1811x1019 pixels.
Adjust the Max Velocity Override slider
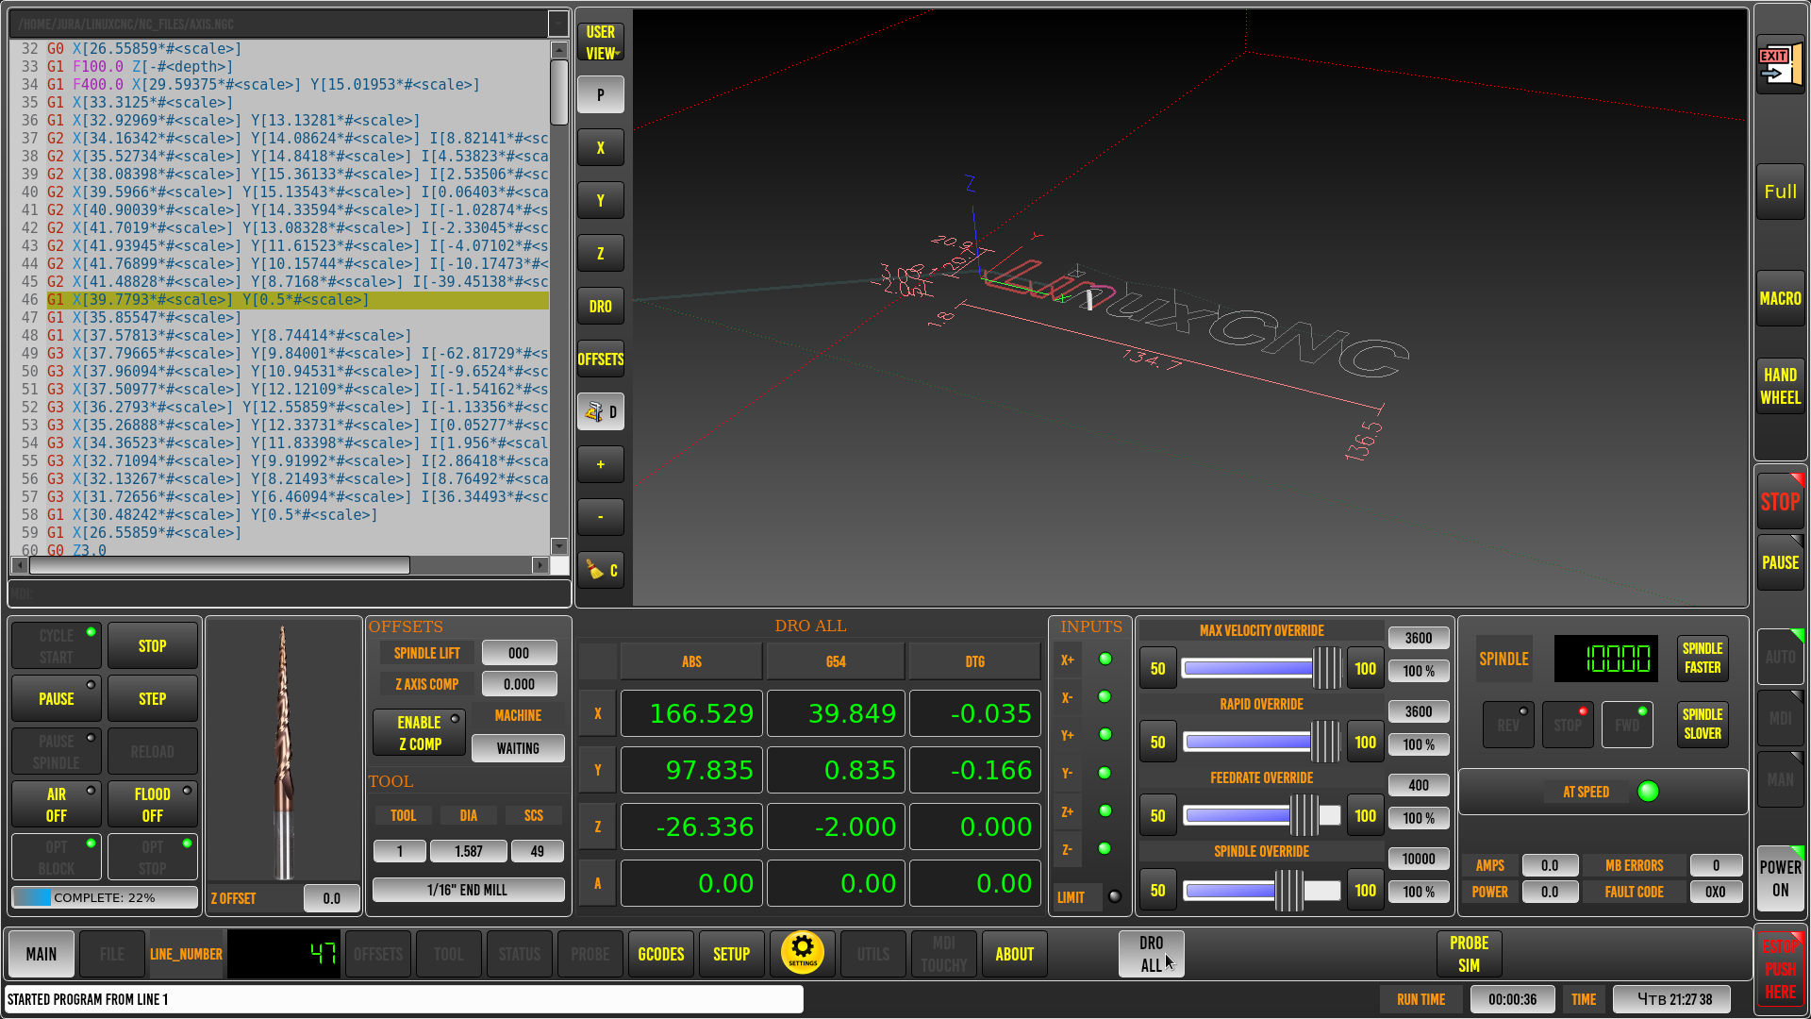pyautogui.click(x=1262, y=668)
